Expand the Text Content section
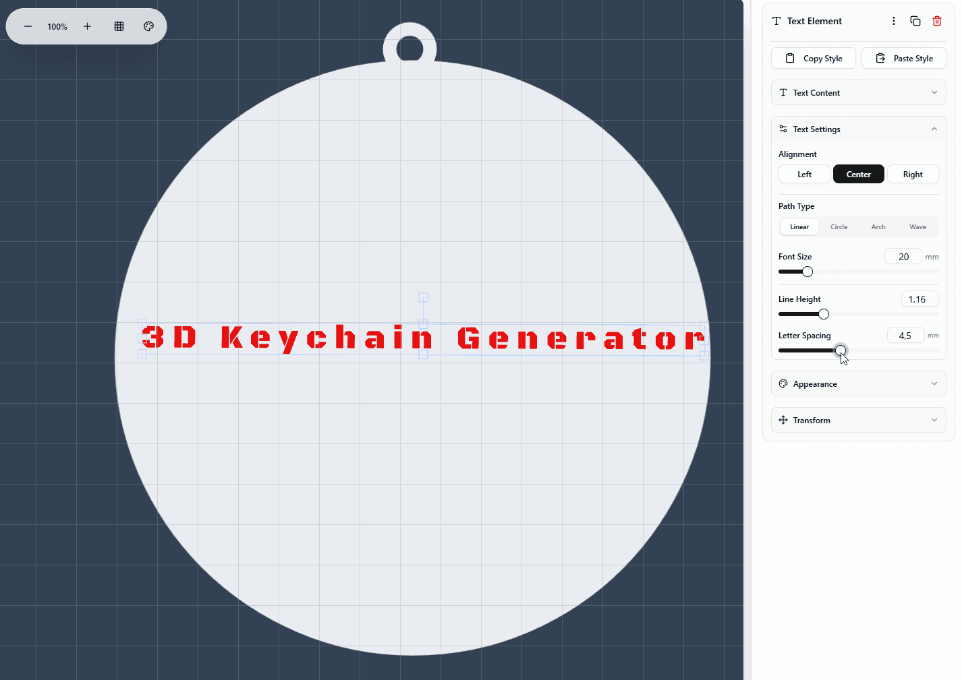Image resolution: width=962 pixels, height=680 pixels. [x=859, y=93]
